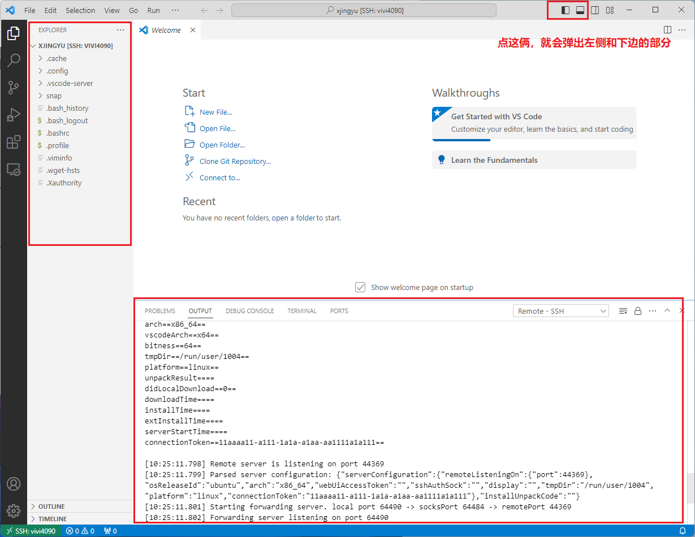Open the Extensions view
Viewport: 695px width, 537px height.
14,142
